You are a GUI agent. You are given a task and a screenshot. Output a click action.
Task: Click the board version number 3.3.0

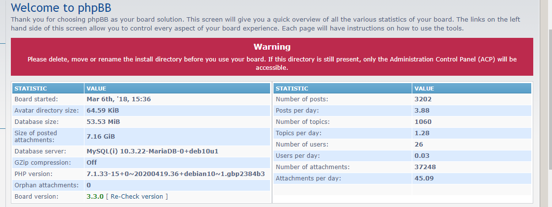[95, 197]
